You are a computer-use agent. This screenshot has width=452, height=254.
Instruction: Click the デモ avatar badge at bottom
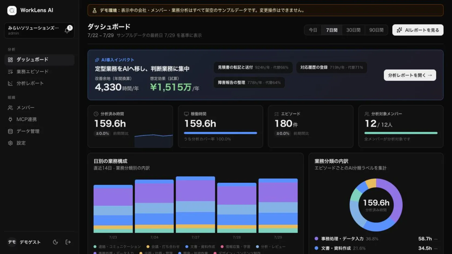point(12,242)
